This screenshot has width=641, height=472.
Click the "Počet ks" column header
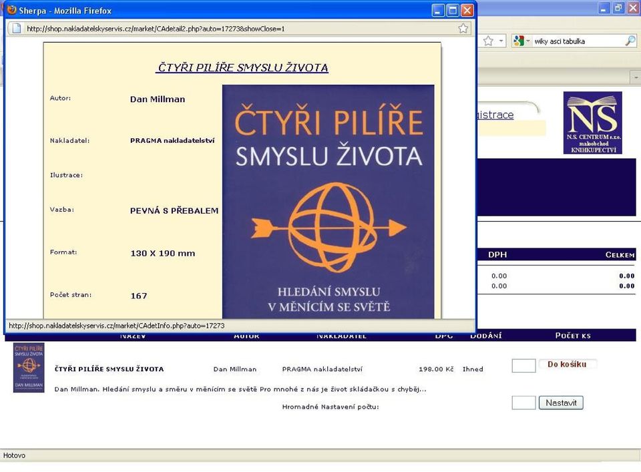(573, 336)
